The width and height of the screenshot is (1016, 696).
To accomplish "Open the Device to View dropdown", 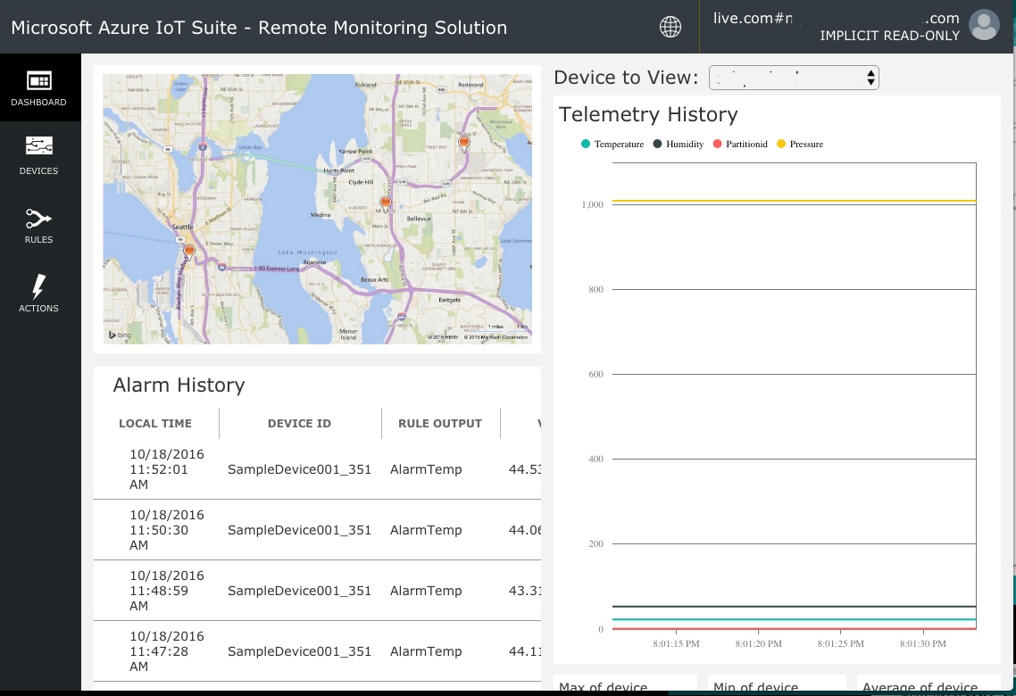I will (x=793, y=78).
